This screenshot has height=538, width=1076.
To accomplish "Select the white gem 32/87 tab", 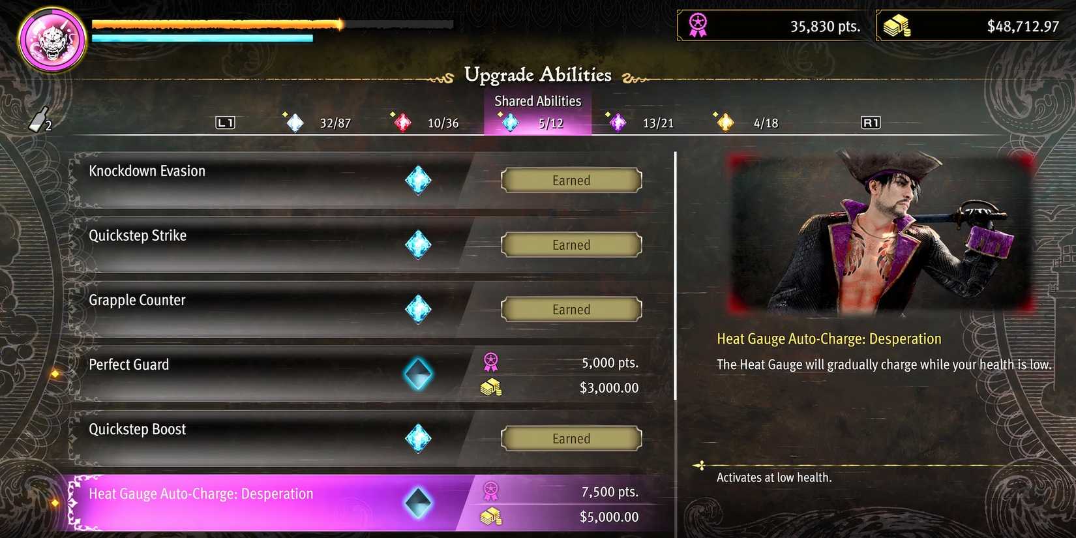I will coord(318,122).
